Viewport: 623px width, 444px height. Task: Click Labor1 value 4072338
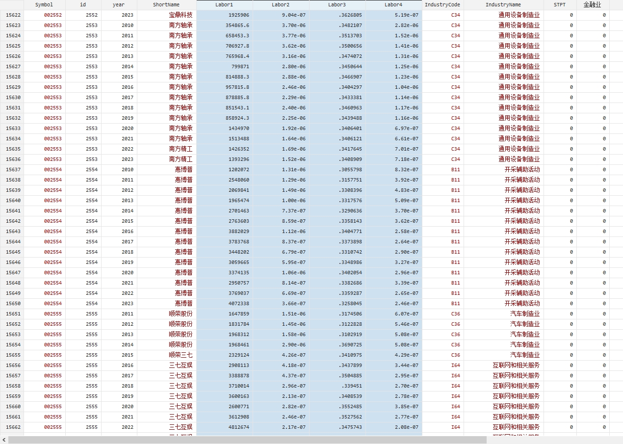point(238,304)
